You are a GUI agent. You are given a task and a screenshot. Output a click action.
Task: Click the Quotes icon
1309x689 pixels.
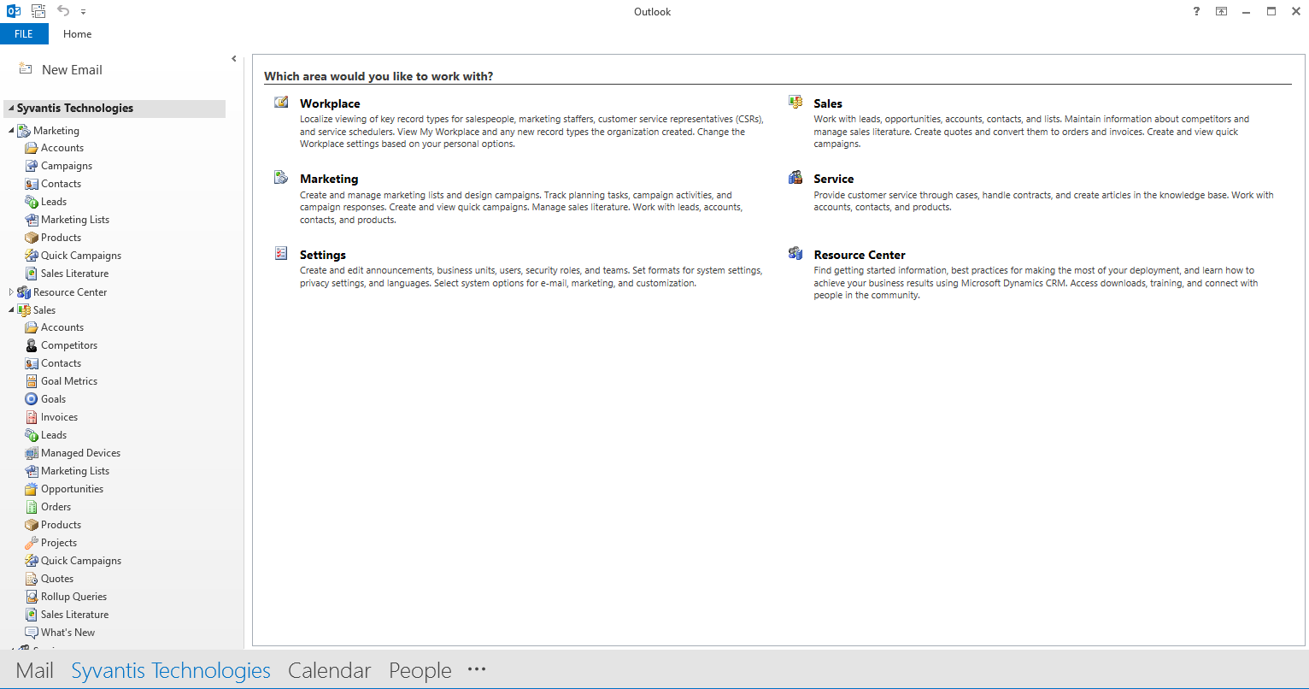[x=32, y=579]
